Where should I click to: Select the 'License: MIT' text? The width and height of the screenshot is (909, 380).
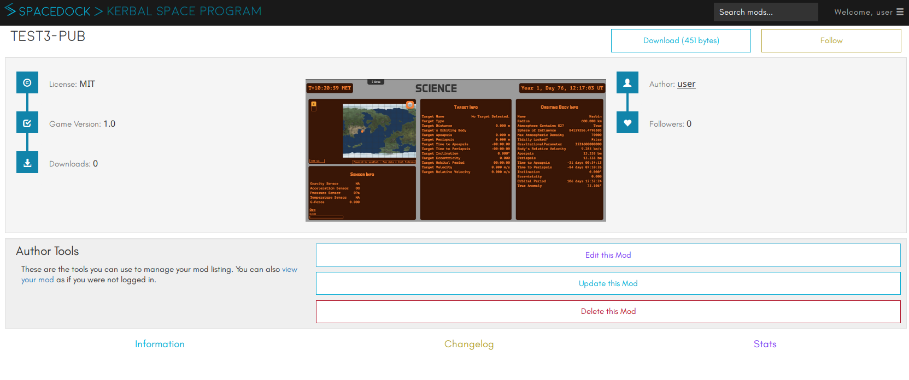click(72, 84)
